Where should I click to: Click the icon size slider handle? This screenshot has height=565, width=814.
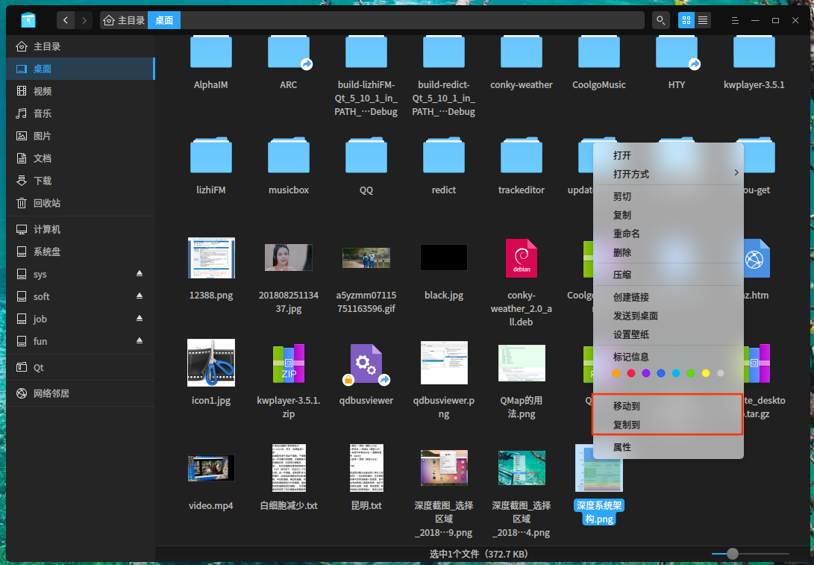[733, 554]
